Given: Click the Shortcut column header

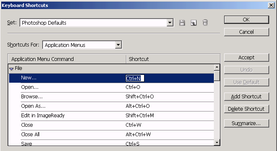Looking at the screenshot, I should tap(173, 59).
